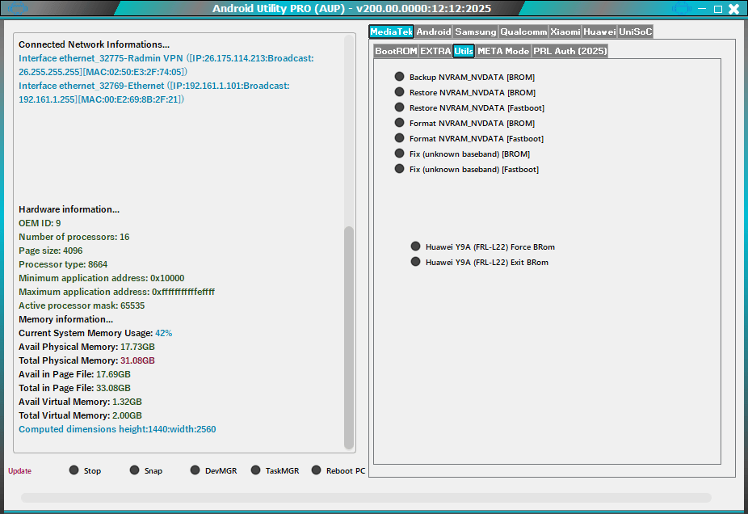Screen dimensions: 748x514
Task: Open the EXTRA tab
Action: (435, 50)
